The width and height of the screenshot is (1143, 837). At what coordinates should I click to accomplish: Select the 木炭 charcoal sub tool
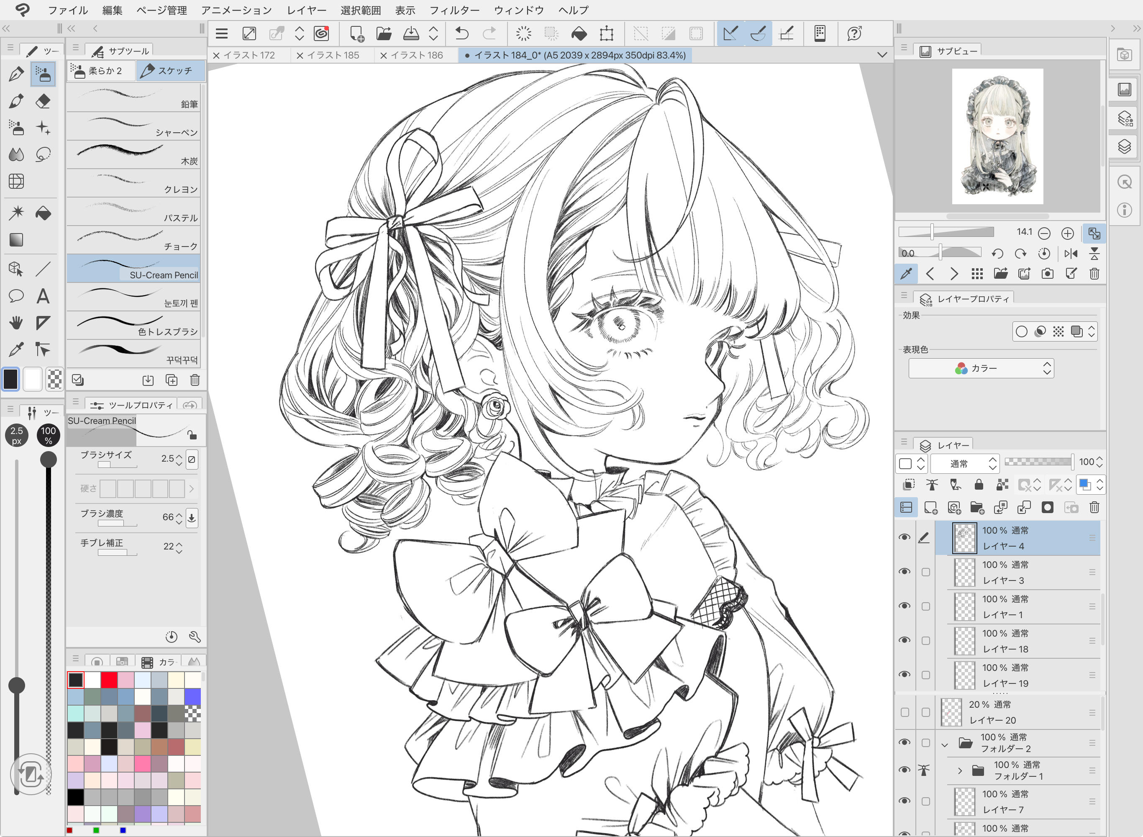click(x=134, y=154)
